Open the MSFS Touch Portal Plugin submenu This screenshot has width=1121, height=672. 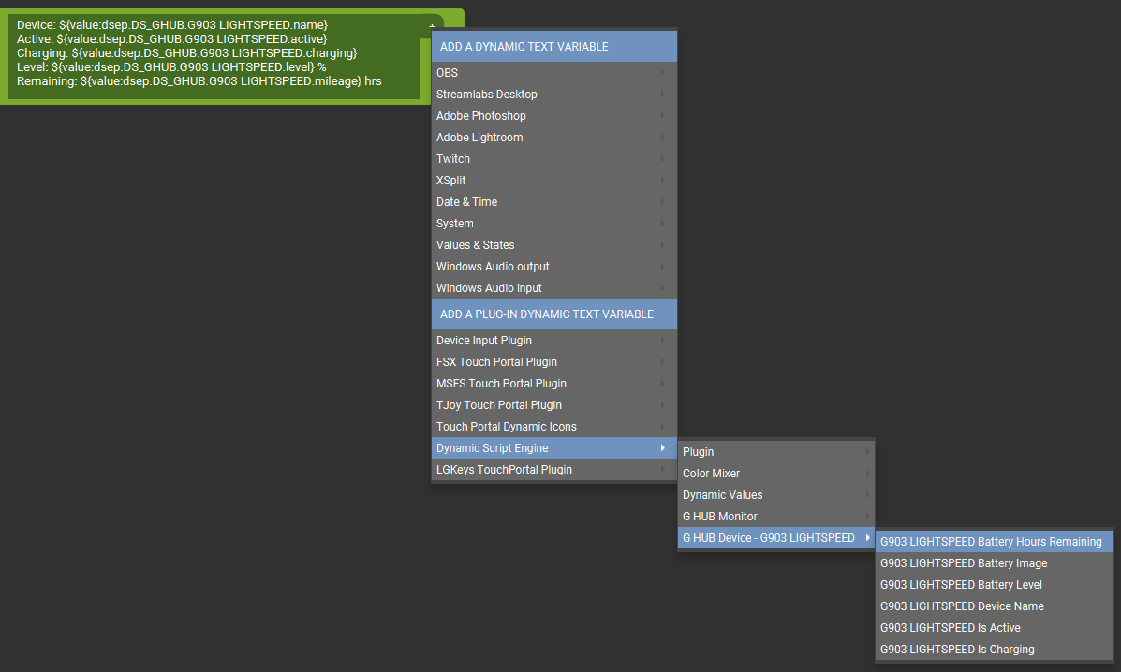point(554,384)
